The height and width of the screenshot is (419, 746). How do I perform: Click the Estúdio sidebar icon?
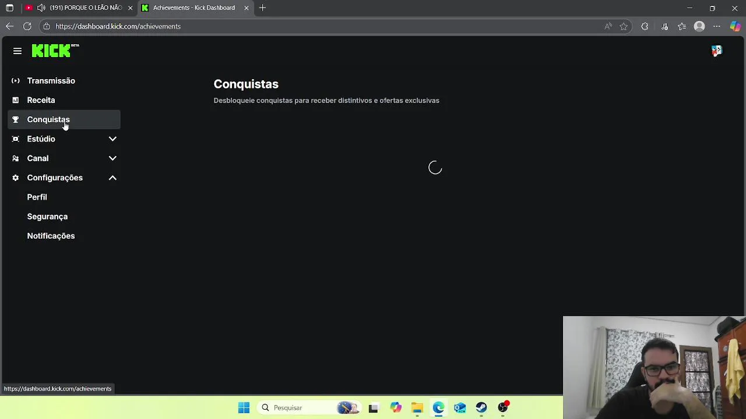pyautogui.click(x=16, y=139)
